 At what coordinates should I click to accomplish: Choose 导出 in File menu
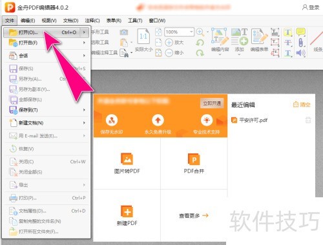coord(46,185)
